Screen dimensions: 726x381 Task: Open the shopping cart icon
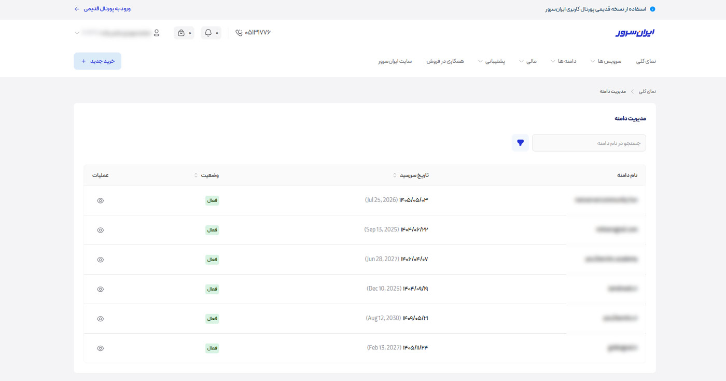181,33
